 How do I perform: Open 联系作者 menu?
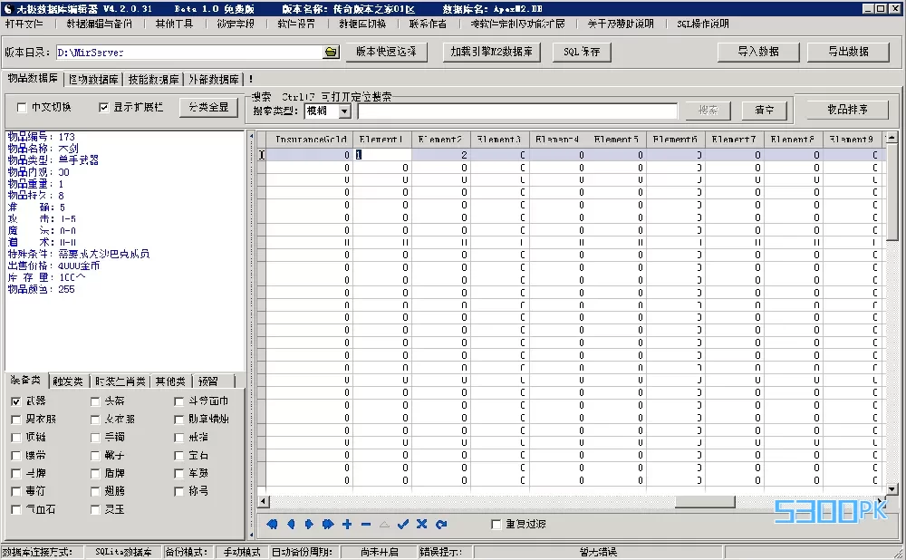coord(428,24)
